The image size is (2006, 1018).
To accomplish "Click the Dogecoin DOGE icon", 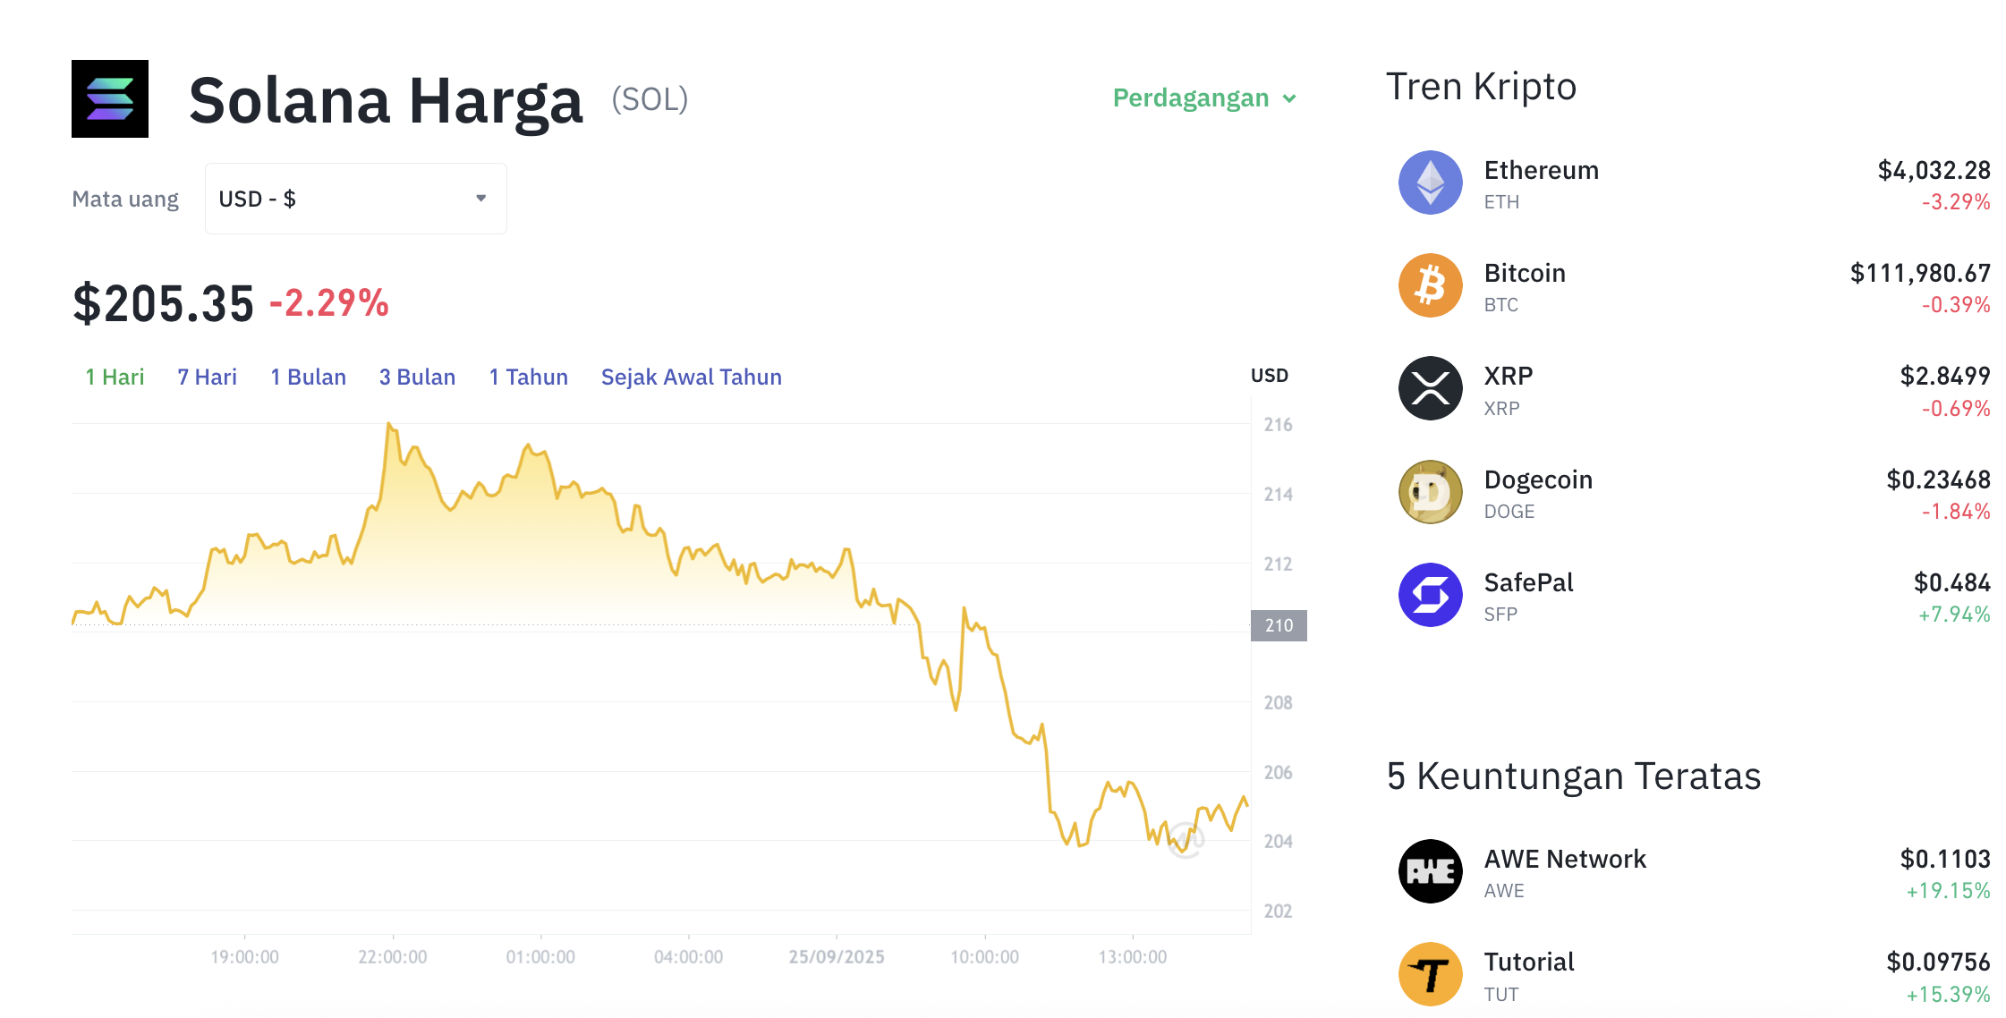I will pyautogui.click(x=1429, y=491).
